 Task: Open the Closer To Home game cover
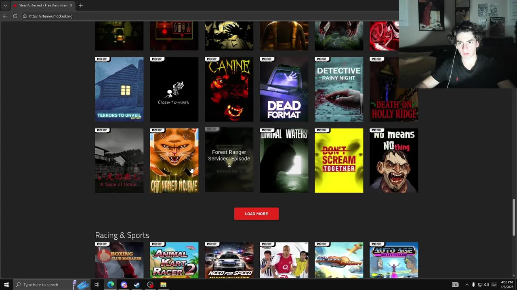[x=174, y=89]
